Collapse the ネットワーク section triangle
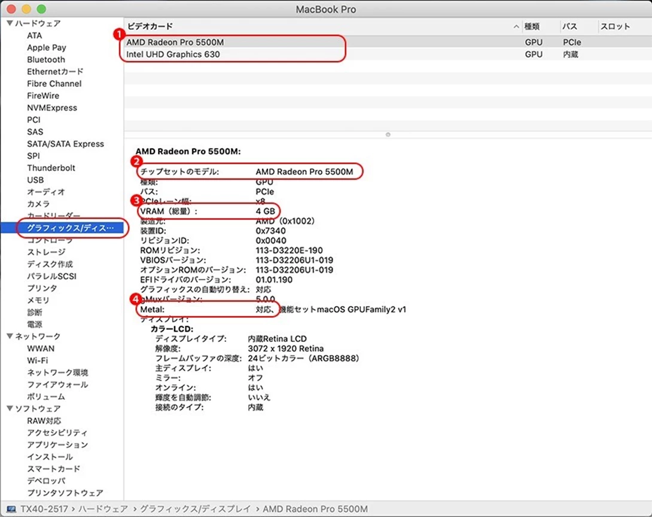Image resolution: width=652 pixels, height=517 pixels. click(10, 336)
